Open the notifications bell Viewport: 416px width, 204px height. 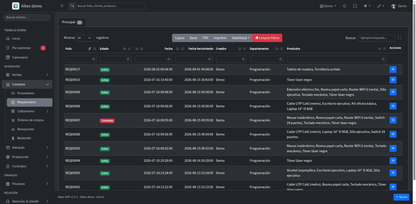344,6
